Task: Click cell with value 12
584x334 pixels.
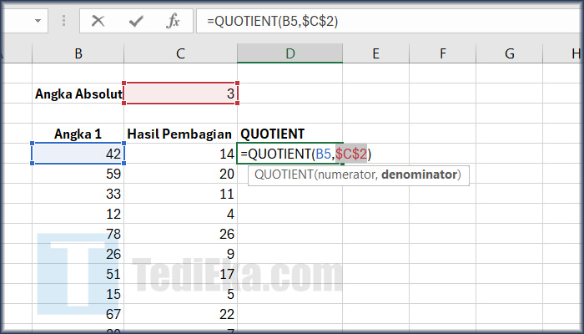Action: pyautogui.click(x=78, y=214)
